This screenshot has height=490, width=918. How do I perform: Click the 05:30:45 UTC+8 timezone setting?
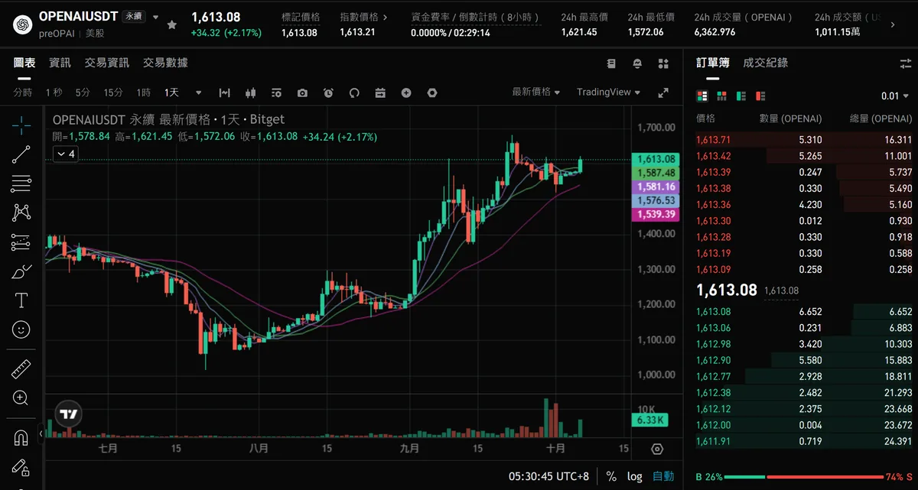(549, 476)
